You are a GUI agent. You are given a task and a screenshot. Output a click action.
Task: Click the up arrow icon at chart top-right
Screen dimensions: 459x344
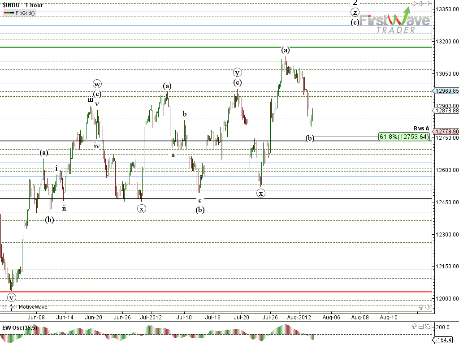click(x=428, y=4)
